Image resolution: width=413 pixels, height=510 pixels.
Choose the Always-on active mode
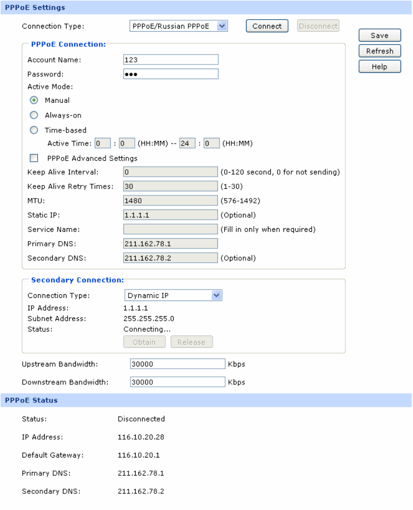tap(34, 115)
